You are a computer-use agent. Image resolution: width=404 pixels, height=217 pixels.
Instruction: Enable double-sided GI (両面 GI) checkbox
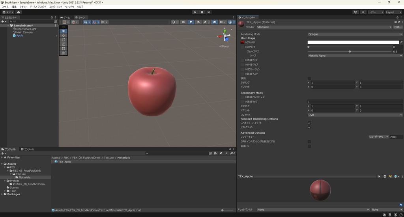click(309, 146)
